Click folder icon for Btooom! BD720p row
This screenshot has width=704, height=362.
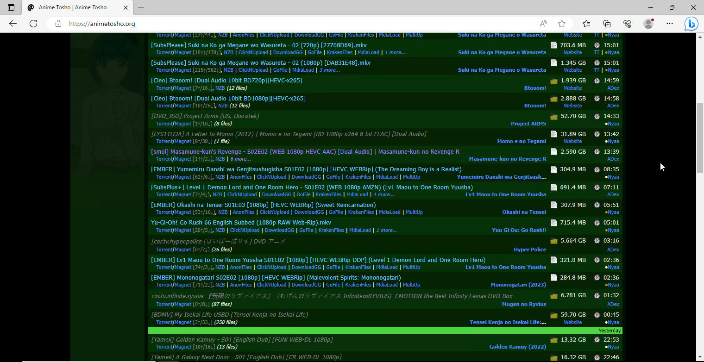click(x=553, y=81)
